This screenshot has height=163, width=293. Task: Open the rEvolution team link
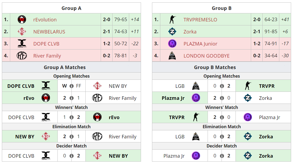45,20
